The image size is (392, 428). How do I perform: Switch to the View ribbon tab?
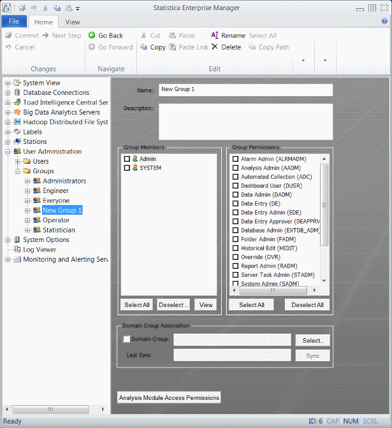coord(73,22)
